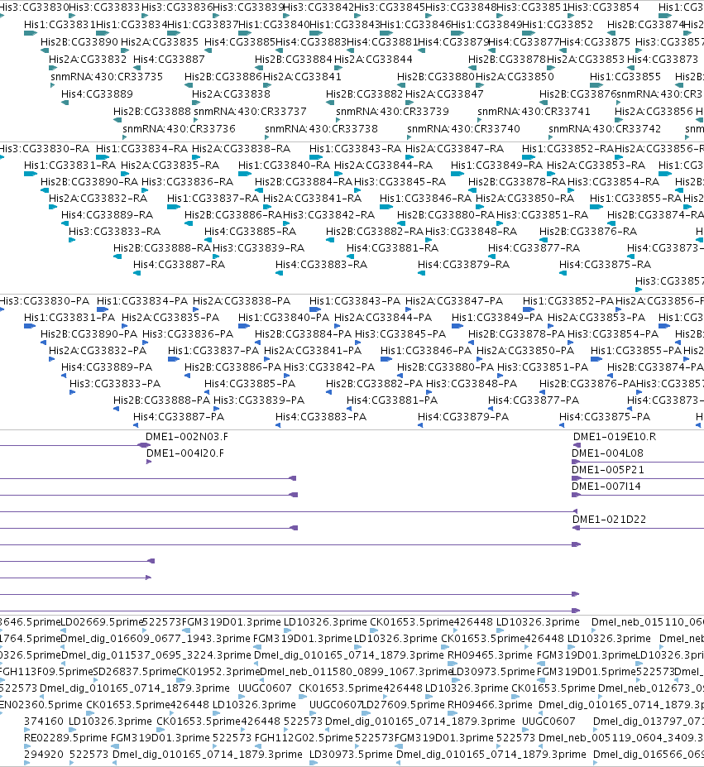
Task: Open the LD27609.5prime EST label
Action: pos(404,705)
